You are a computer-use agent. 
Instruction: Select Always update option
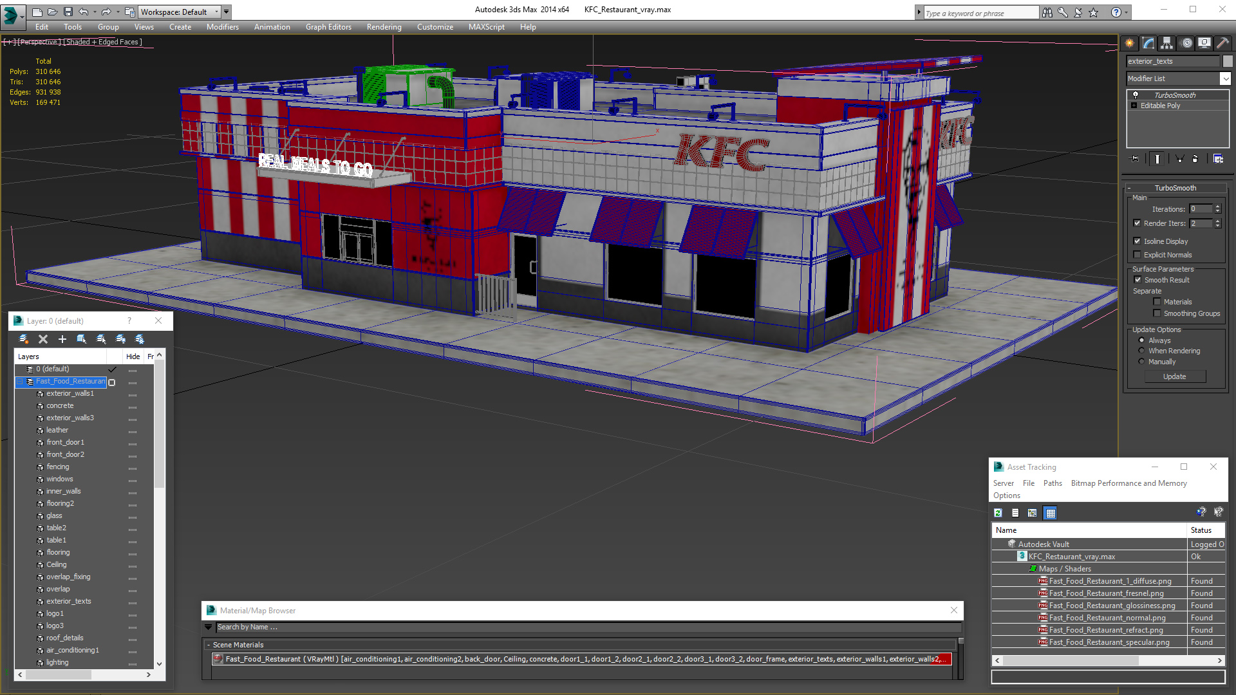1142,340
